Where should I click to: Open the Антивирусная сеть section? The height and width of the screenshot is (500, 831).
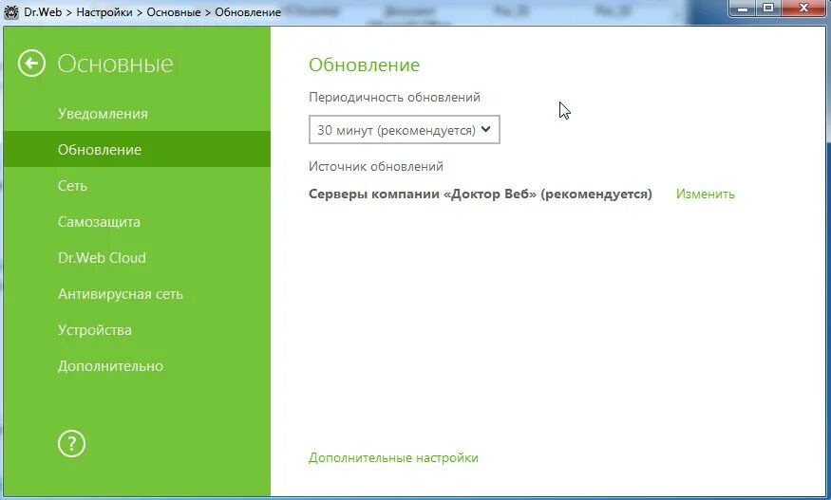[x=121, y=294]
